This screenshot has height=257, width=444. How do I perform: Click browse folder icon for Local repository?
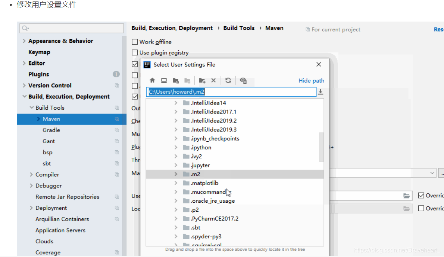pyautogui.click(x=407, y=209)
